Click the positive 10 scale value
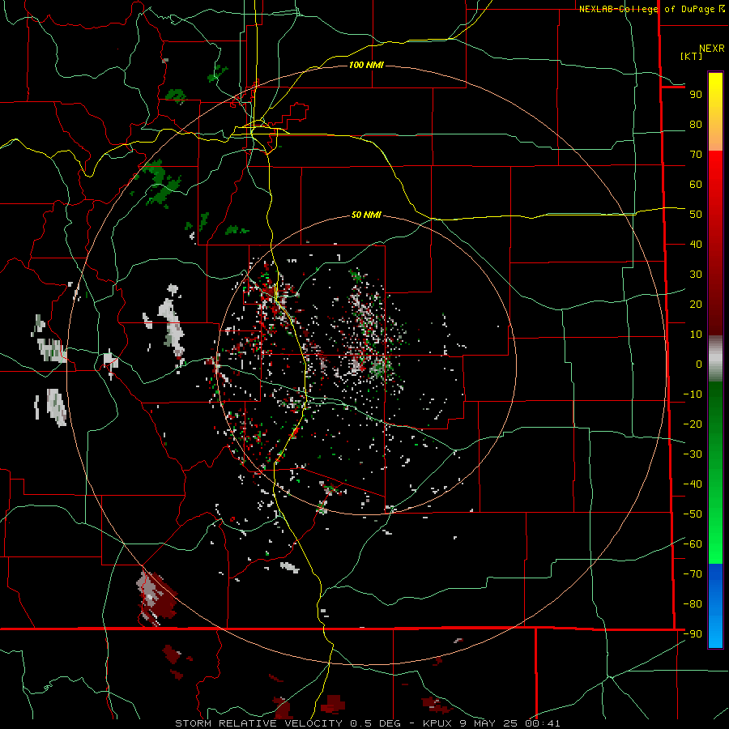The image size is (729, 729). click(696, 335)
